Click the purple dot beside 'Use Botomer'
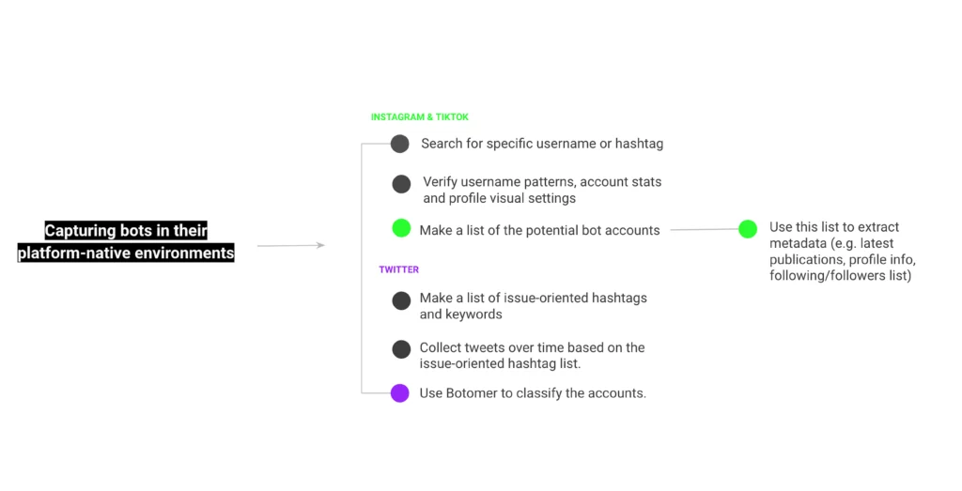Screen dimensions: 962x491 pos(400,393)
